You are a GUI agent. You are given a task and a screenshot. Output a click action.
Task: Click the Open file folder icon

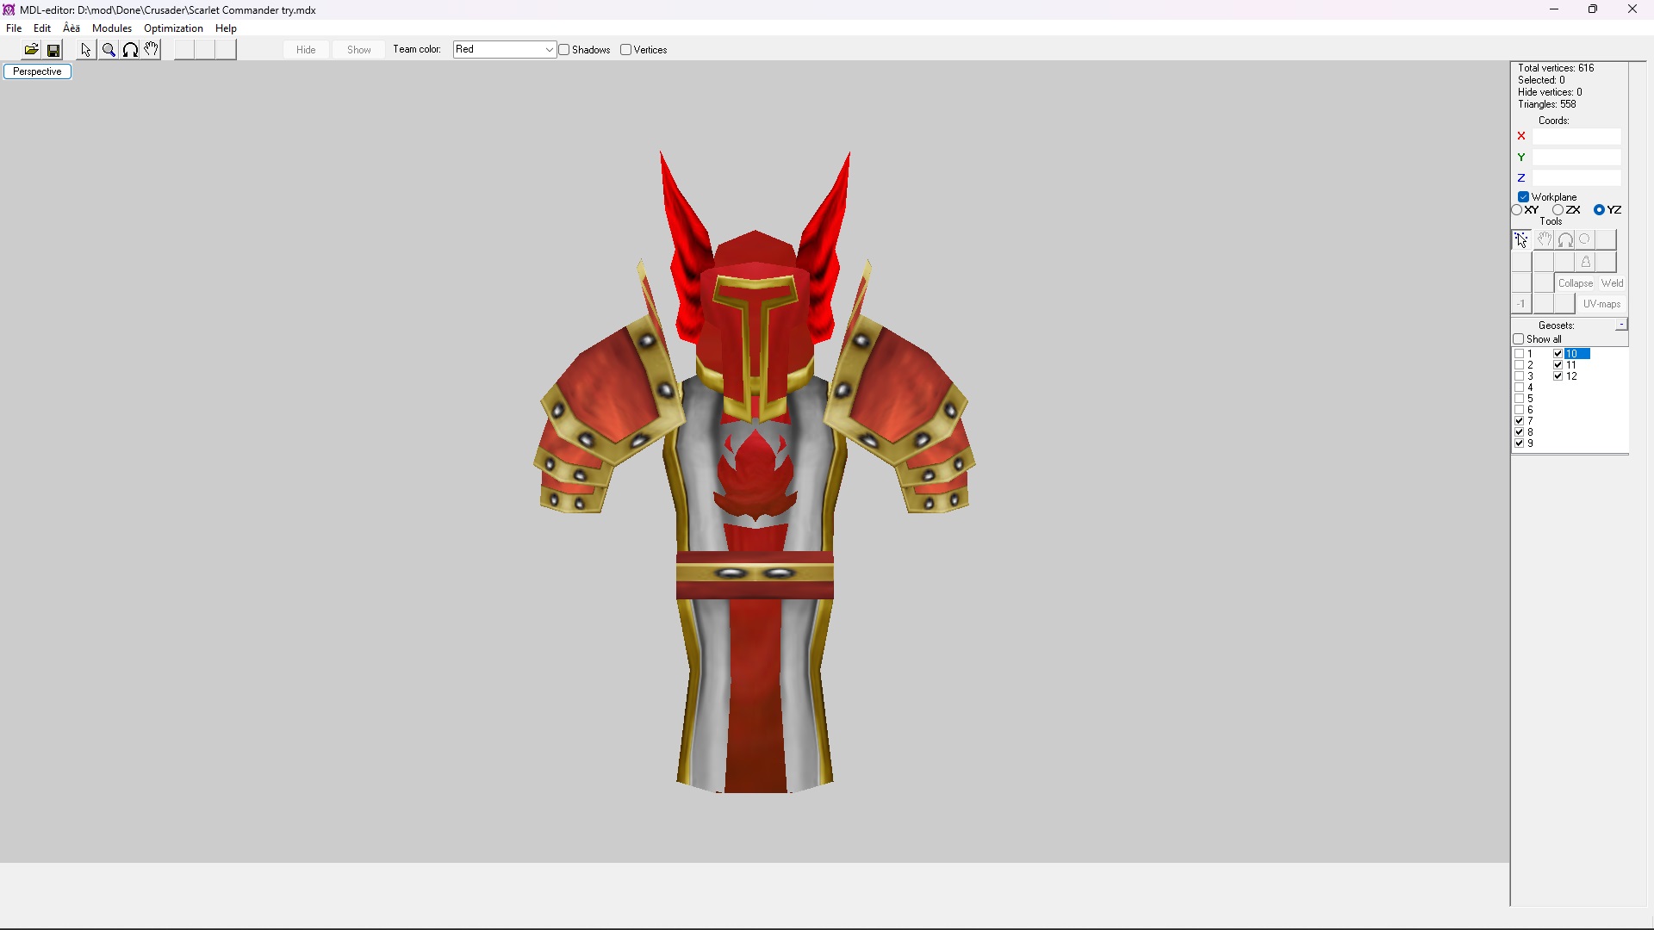[32, 50]
